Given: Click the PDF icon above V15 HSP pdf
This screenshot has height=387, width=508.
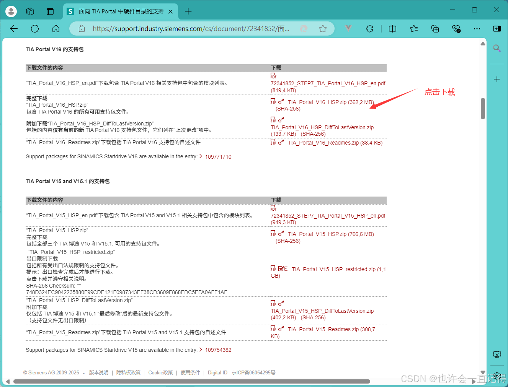Looking at the screenshot, I should point(273,208).
